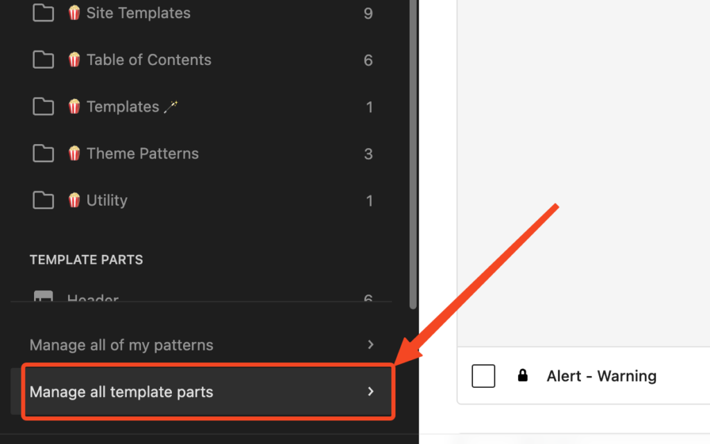Viewport: 710px width, 444px height.
Task: Select the Theme Patterns category
Action: coord(203,153)
